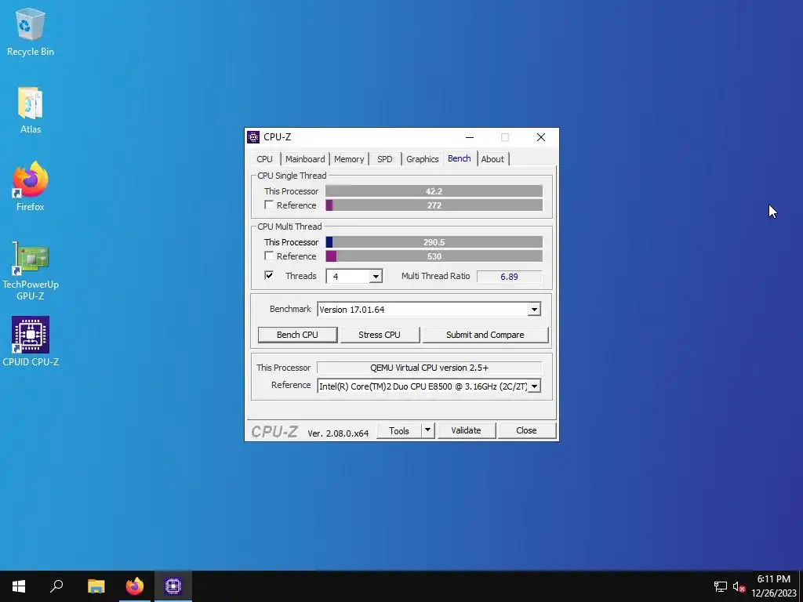Image resolution: width=803 pixels, height=602 pixels.
Task: Click Show Desktop sliver at taskbar end
Action: pyautogui.click(x=801, y=586)
